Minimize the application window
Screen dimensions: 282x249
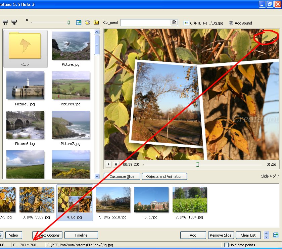coord(262,4)
